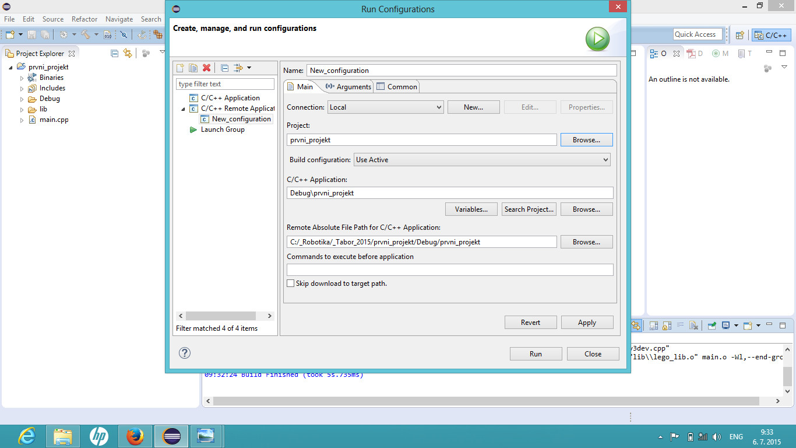Click Link with Editor in Project Explorer
Image resolution: width=796 pixels, height=448 pixels.
(x=128, y=53)
